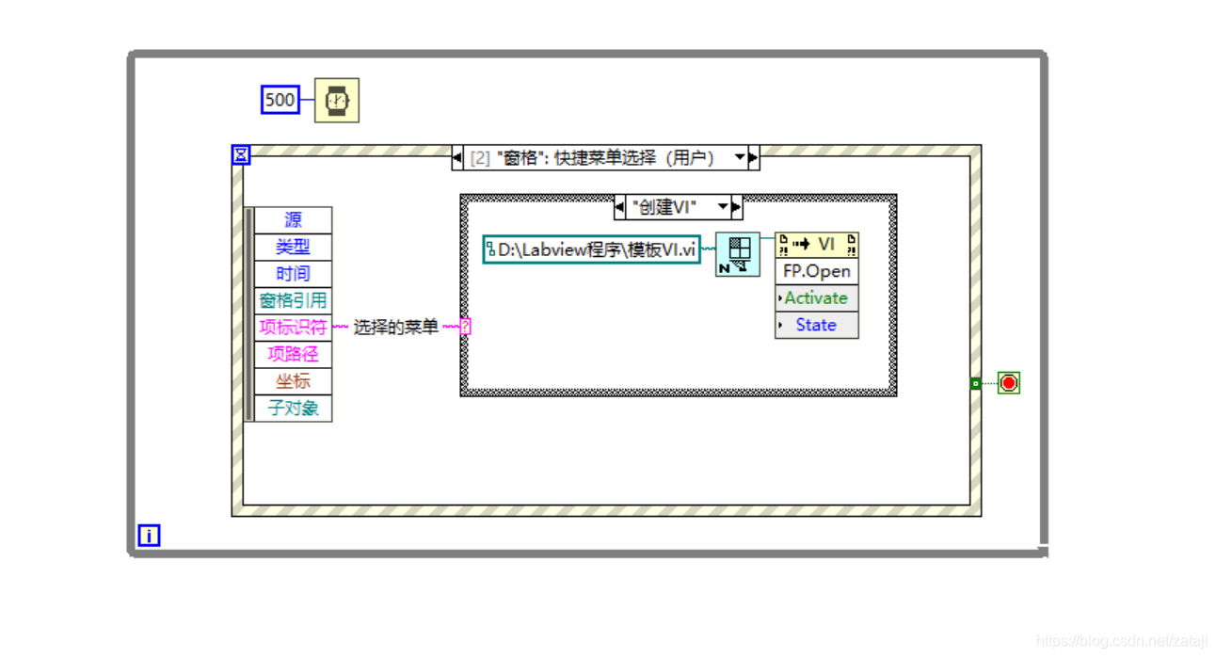Viewport: 1216px width, 658px height.
Task: Click the event timeout hourglass terminal
Action: click(x=241, y=154)
